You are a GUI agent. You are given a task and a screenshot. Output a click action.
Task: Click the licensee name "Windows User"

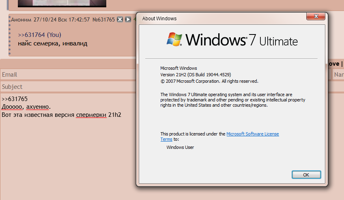point(180,147)
